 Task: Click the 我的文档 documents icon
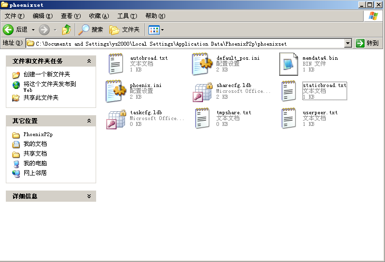[x=16, y=144]
